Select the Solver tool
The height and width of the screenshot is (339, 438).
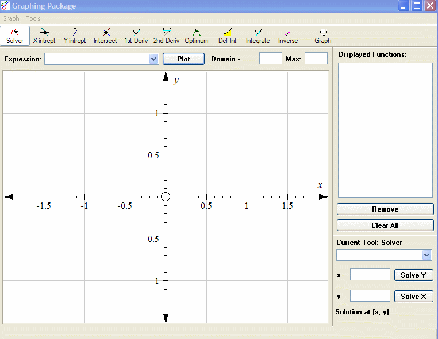15,36
